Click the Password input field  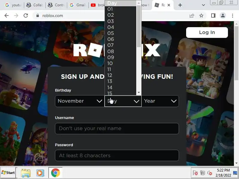click(117, 155)
